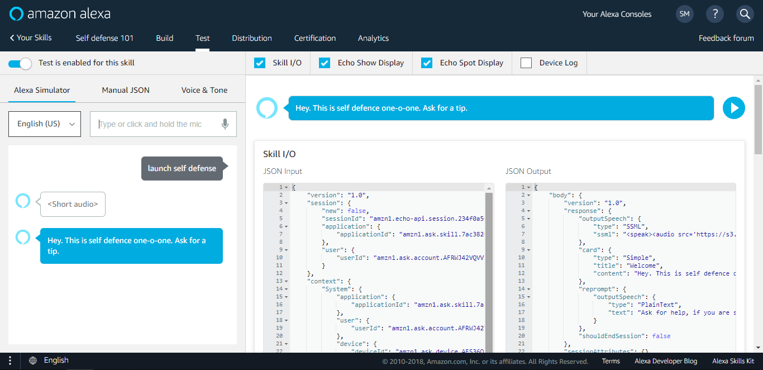763x370 pixels.
Task: Click the English language label in the footer
Action: pyautogui.click(x=56, y=360)
